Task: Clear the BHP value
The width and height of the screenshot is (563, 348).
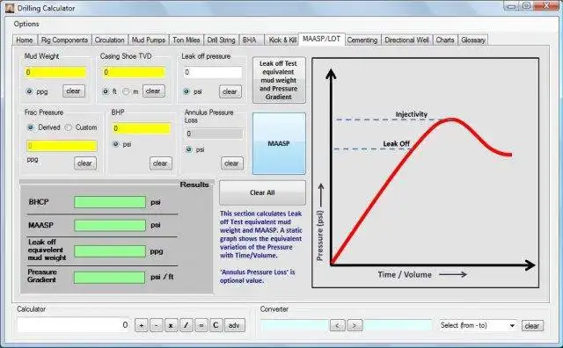Action: 160,163
